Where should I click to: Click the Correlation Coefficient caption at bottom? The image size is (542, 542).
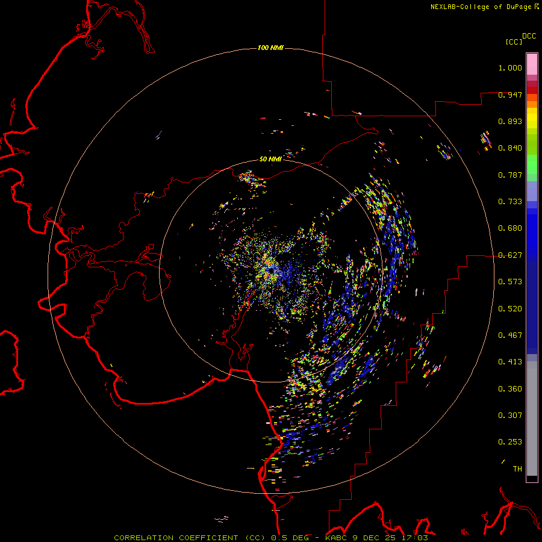pos(271,538)
